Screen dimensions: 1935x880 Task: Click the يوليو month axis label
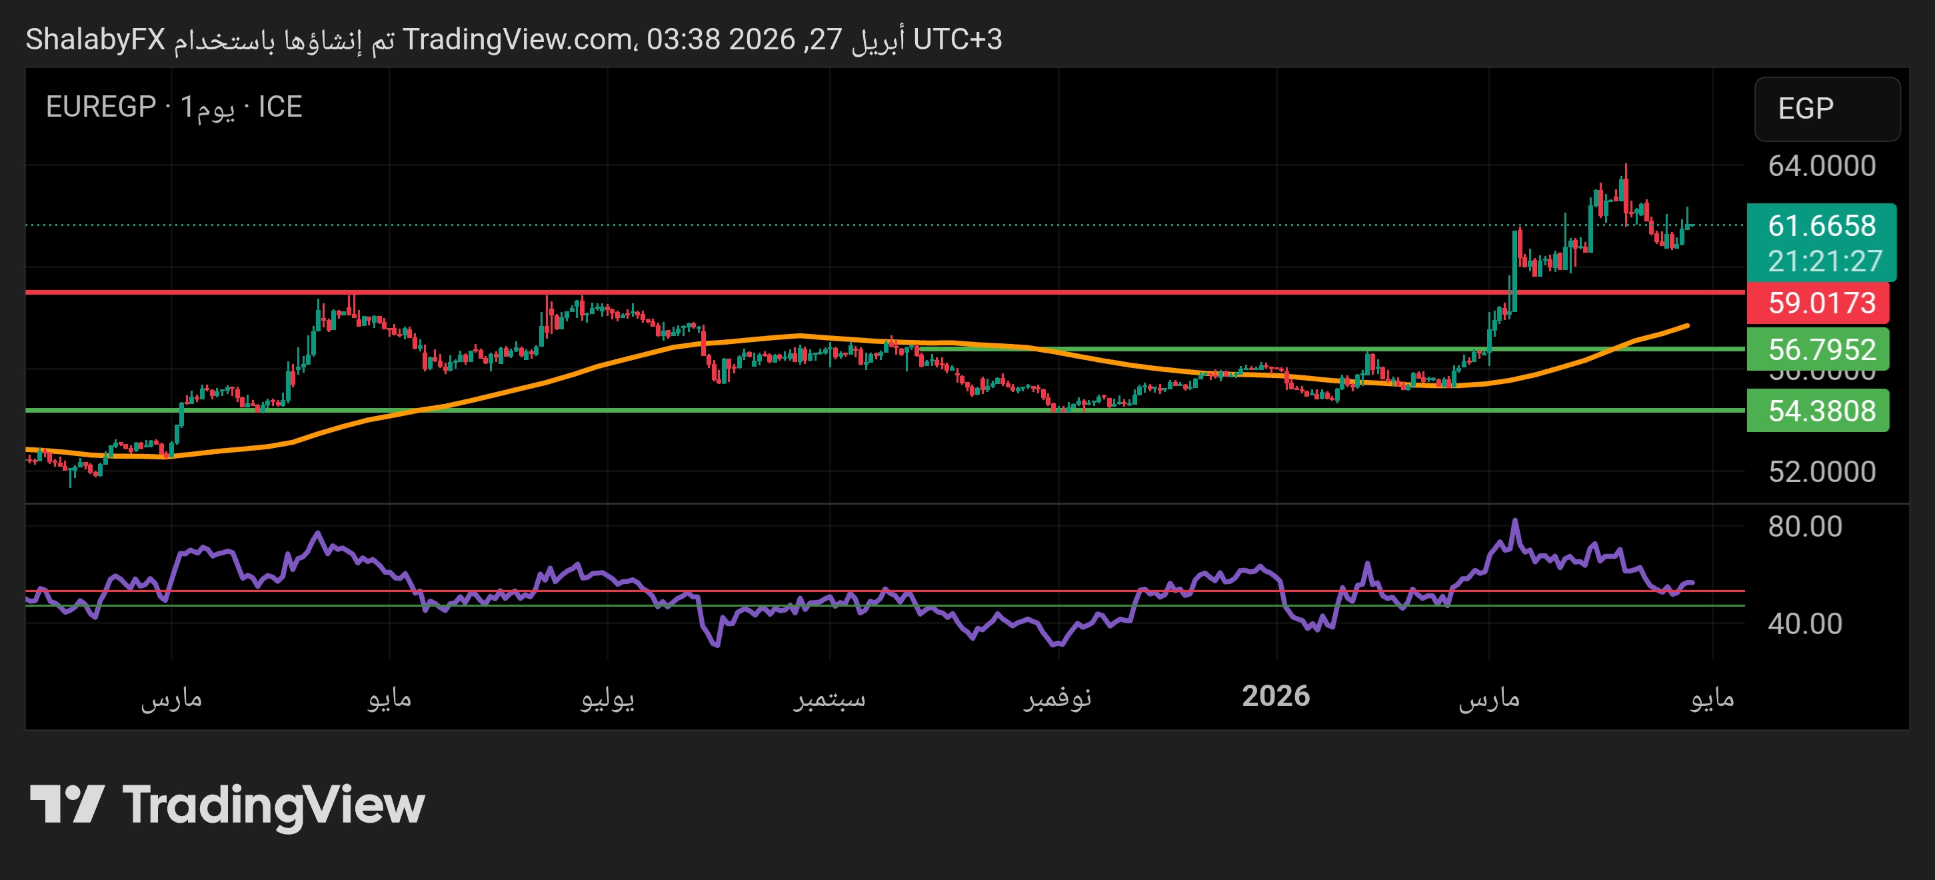607,698
